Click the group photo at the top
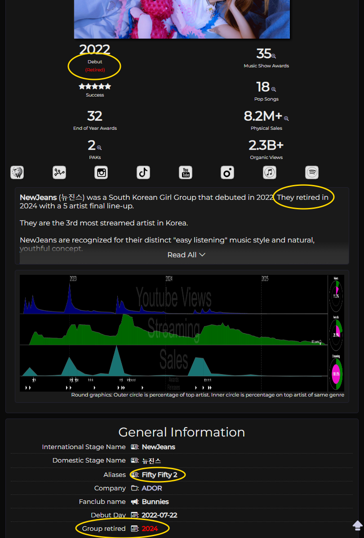364x538 pixels. pos(182,19)
